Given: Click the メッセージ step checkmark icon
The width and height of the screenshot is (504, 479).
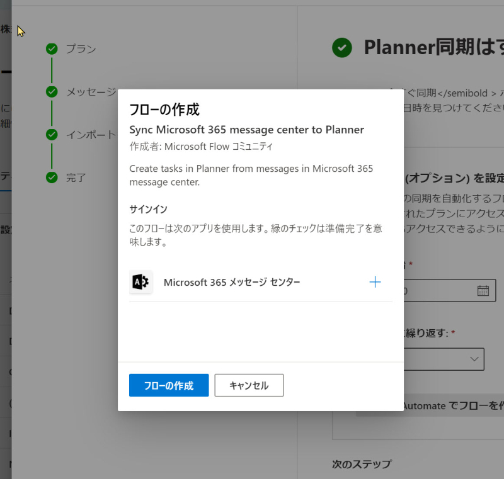Looking at the screenshot, I should [52, 91].
